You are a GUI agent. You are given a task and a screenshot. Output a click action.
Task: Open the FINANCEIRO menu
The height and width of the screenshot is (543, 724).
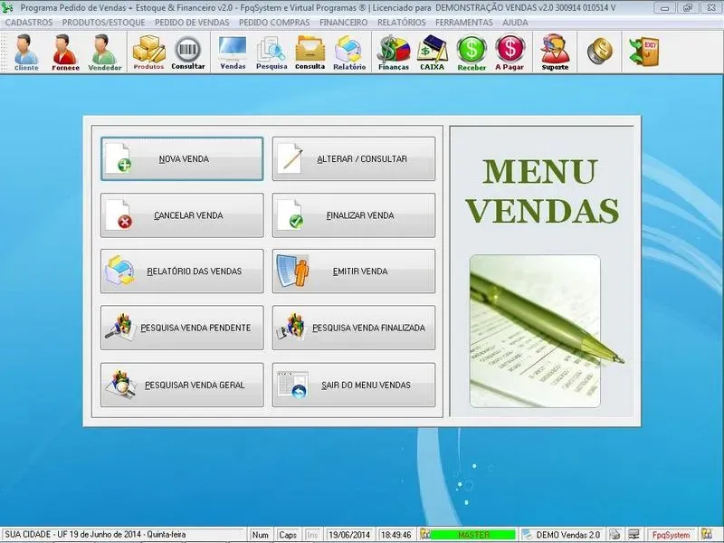click(x=343, y=22)
